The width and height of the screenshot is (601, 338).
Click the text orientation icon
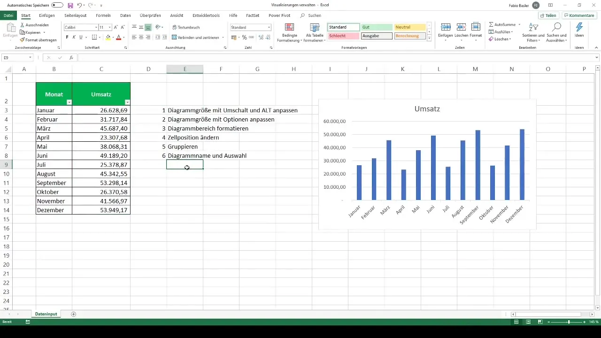pyautogui.click(x=158, y=27)
